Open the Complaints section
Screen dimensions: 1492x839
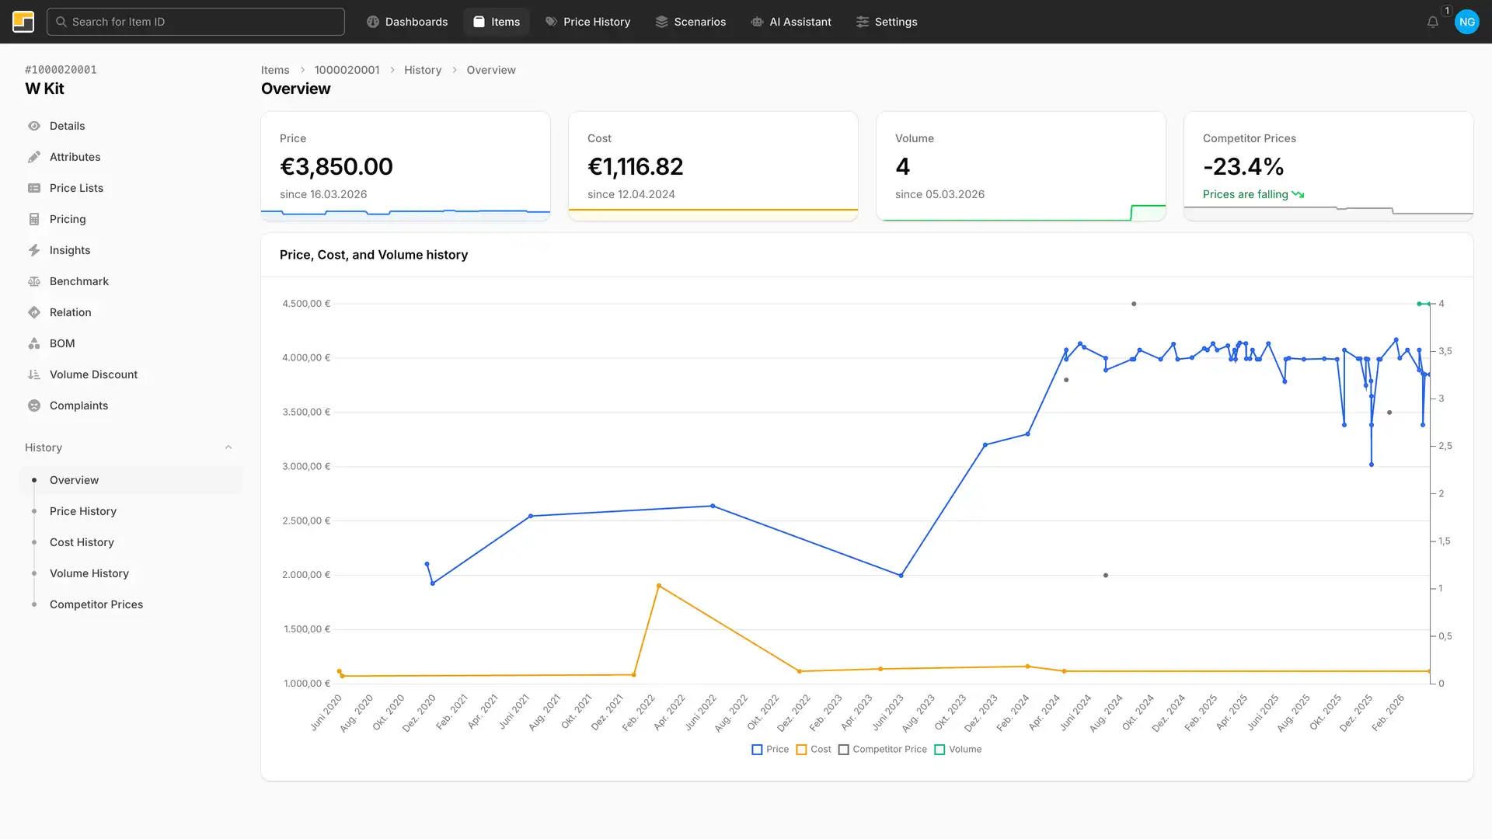78,405
